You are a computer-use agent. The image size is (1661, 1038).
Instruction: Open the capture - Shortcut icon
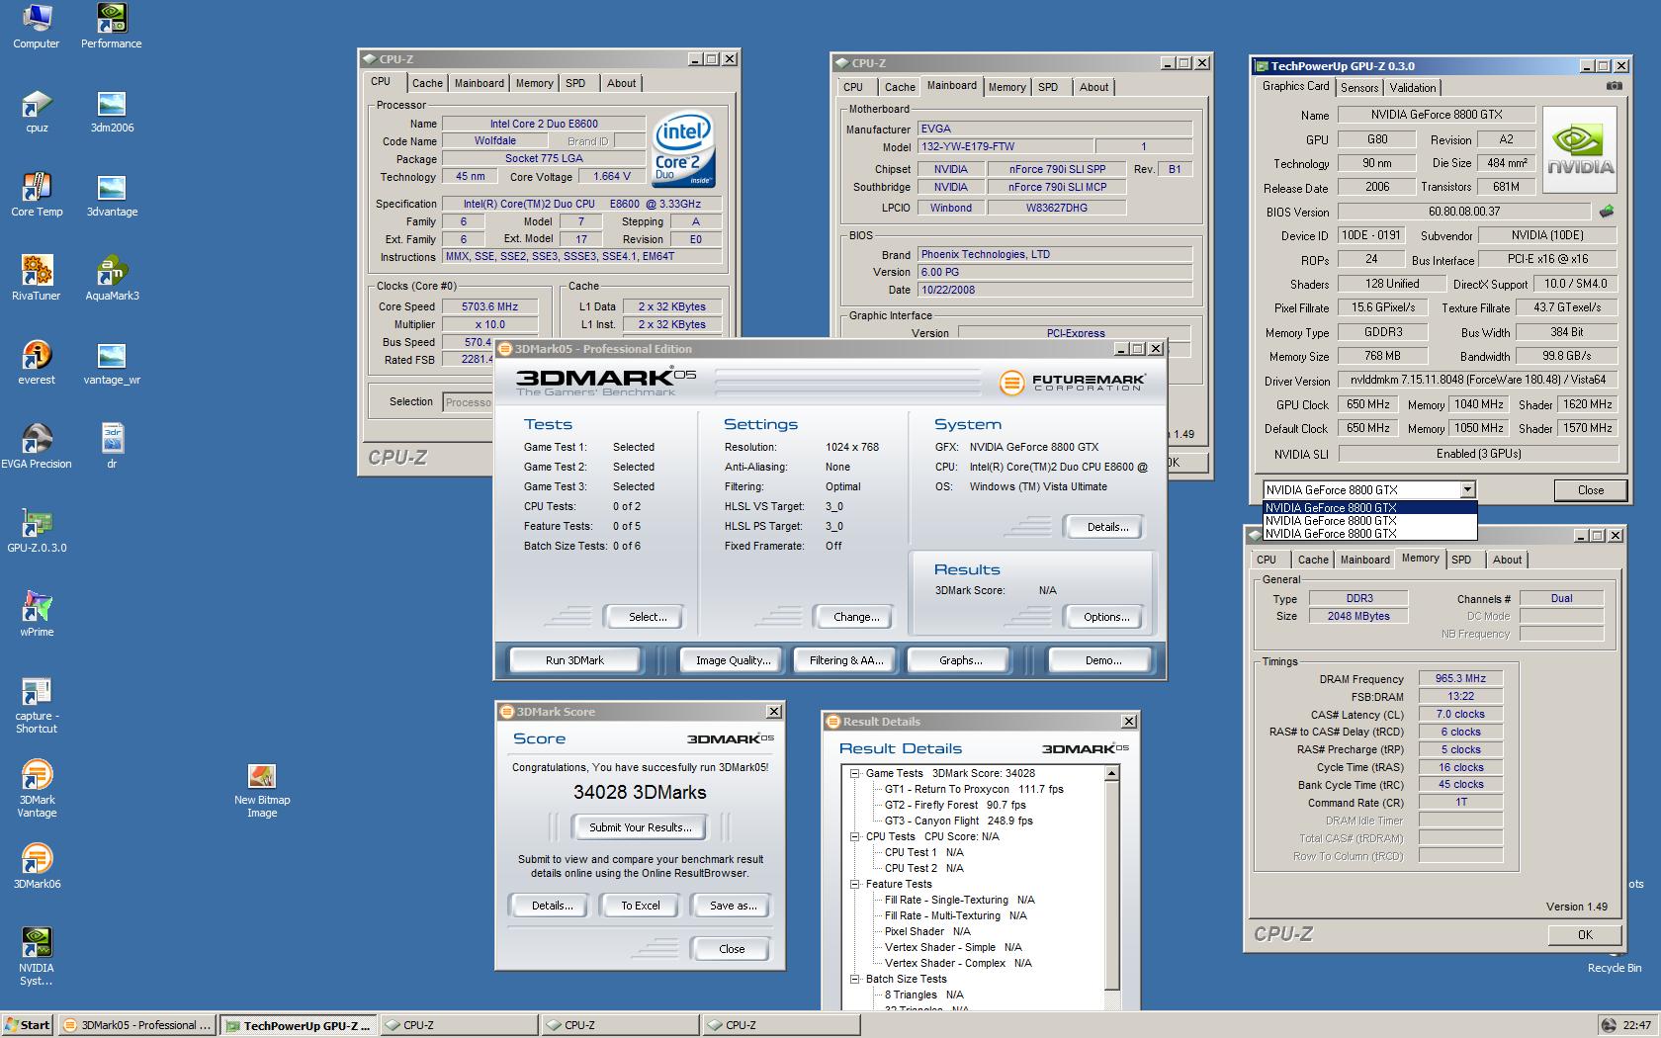point(37,706)
